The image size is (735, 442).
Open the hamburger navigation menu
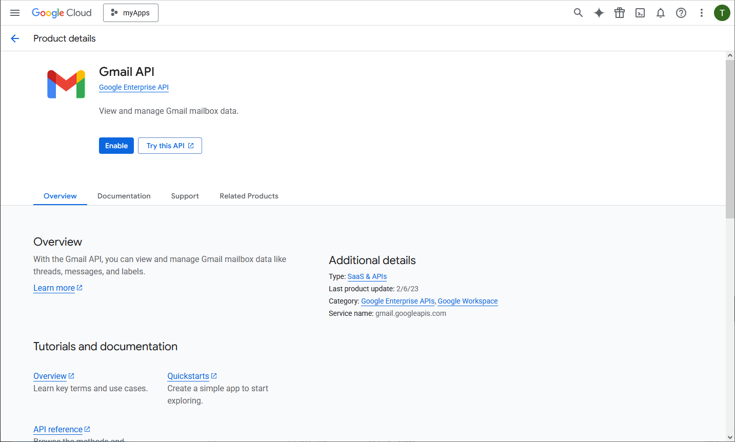[15, 13]
